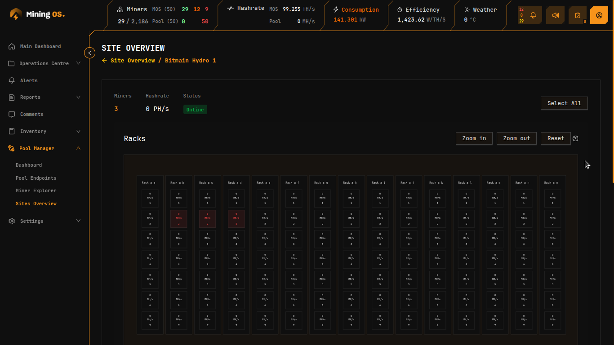Open the alerts bell notifications

click(533, 15)
